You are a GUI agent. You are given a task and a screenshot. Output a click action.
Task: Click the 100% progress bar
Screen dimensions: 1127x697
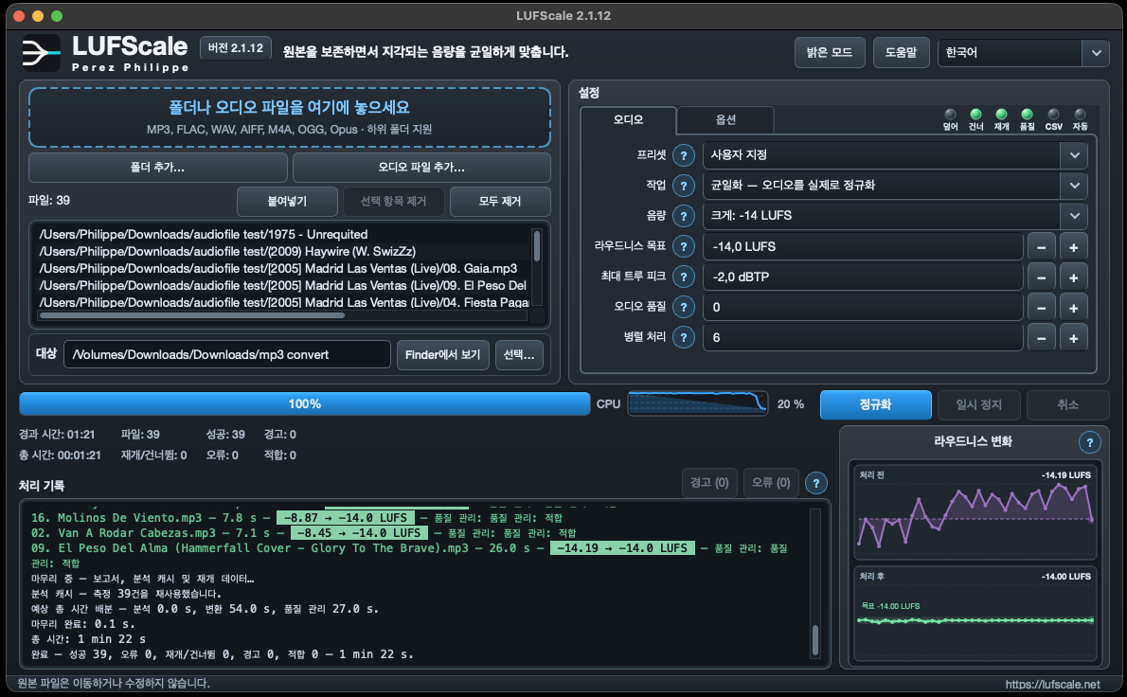pyautogui.click(x=305, y=403)
